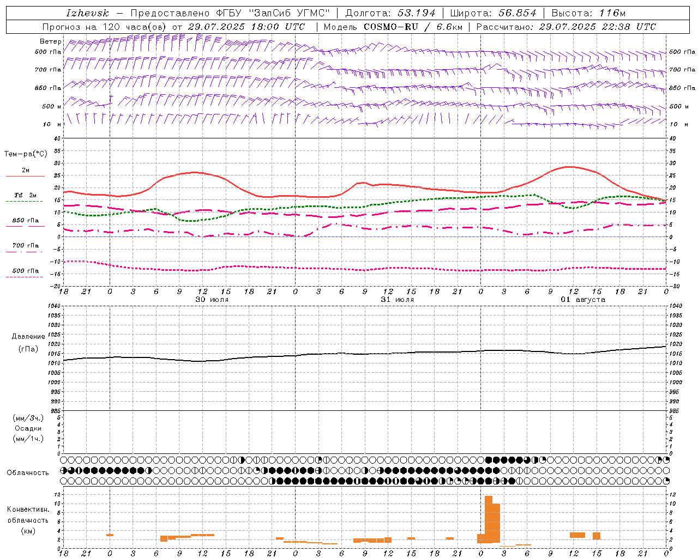The height and width of the screenshot is (558, 698).
Task: Select the text Предоставлено ФГБУ "ЗапСиб УГМС"
Action: click(231, 13)
